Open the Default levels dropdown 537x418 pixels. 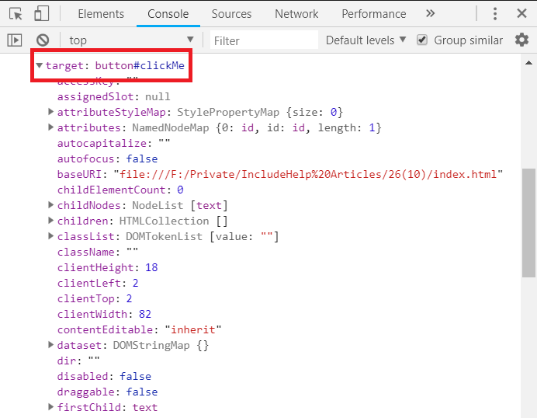(x=366, y=40)
